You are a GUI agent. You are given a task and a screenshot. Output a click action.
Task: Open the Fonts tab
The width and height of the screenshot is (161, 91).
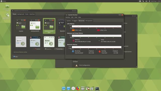click(x=27, y=14)
